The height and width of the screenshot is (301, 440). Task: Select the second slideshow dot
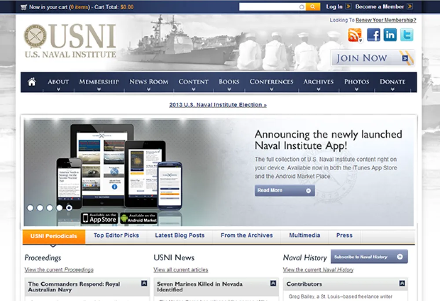[x=40, y=208]
